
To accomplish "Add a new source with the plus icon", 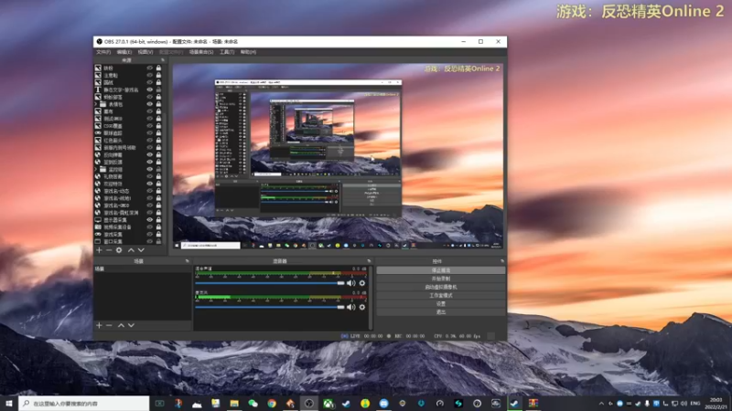I will click(99, 250).
